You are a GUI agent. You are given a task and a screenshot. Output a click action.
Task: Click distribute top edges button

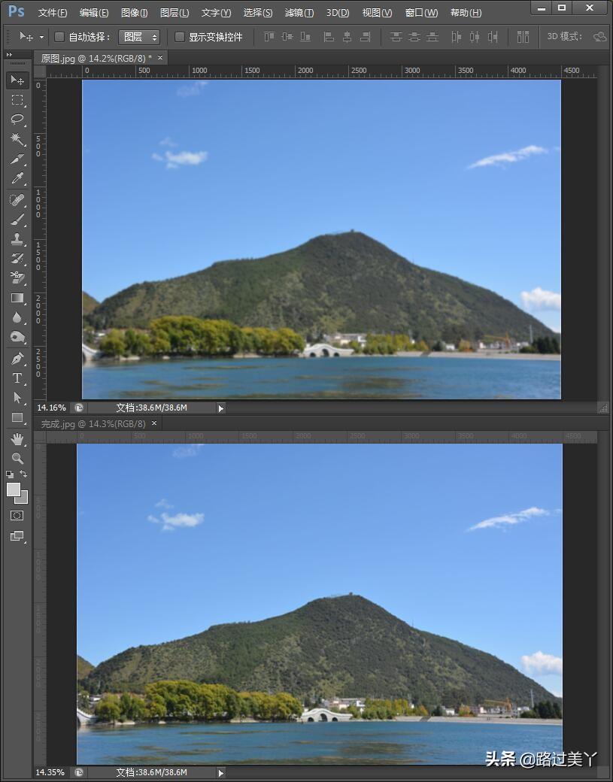(396, 37)
